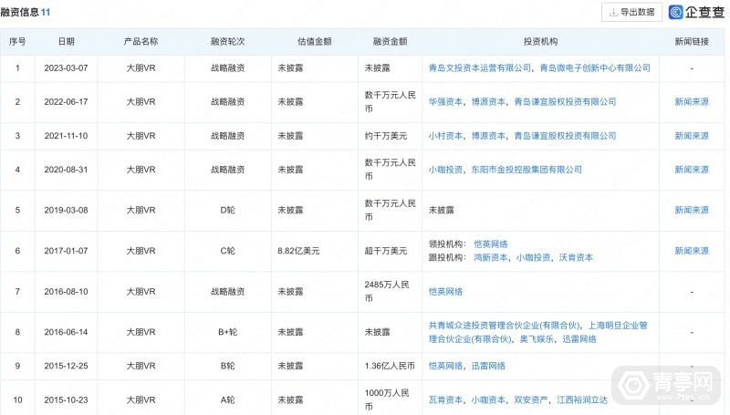Open 小咖投资 link in C轮 row
The height and width of the screenshot is (415, 730).
tap(534, 258)
